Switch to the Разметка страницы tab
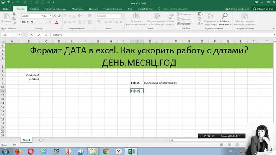The width and height of the screenshot is (276, 155). click(x=56, y=9)
